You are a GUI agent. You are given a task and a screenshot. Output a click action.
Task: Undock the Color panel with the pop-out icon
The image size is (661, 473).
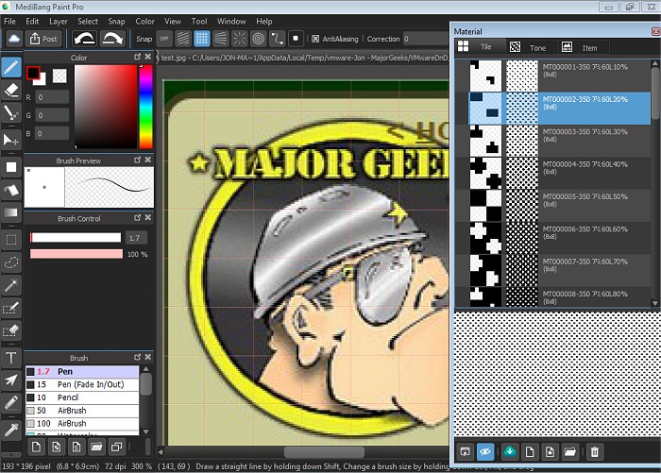point(137,57)
